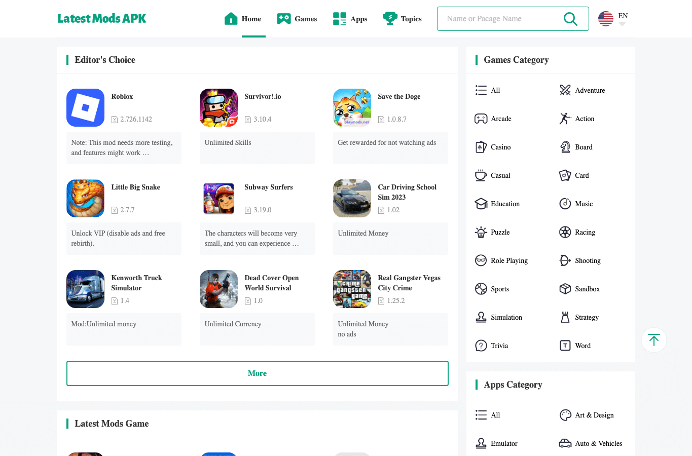The image size is (692, 456).
Task: Click the Card category icon
Action: click(x=565, y=175)
